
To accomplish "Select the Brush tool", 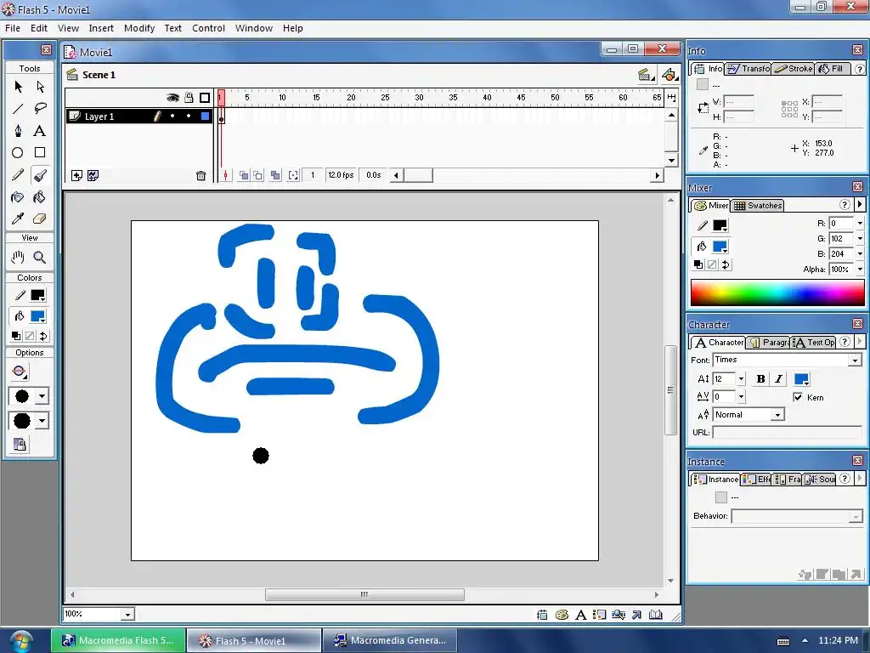I will coord(40,175).
